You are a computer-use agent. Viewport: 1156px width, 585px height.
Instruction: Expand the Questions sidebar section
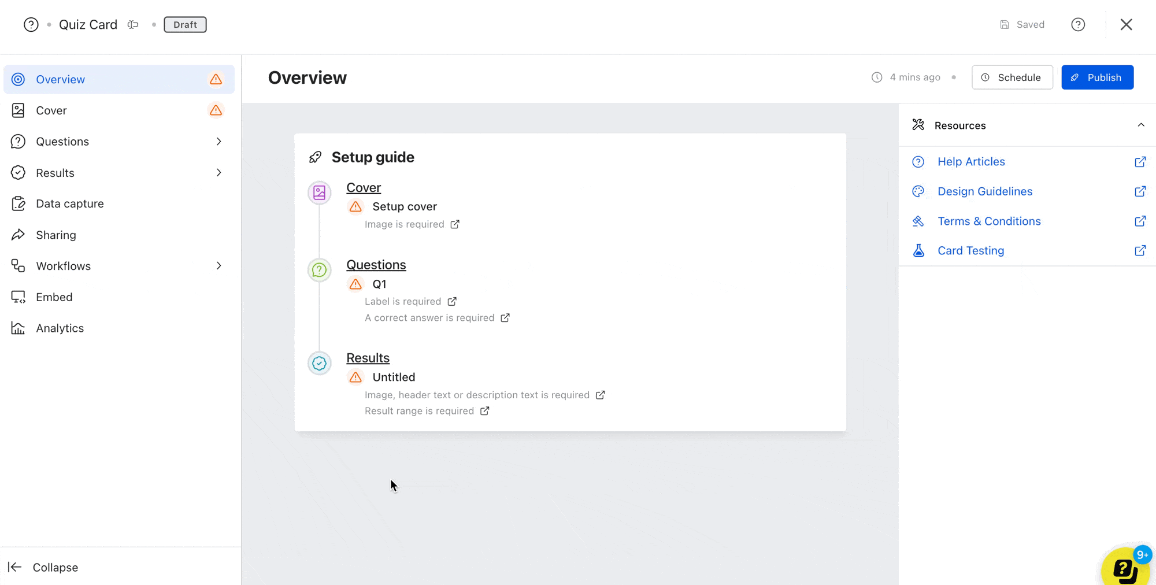(218, 142)
